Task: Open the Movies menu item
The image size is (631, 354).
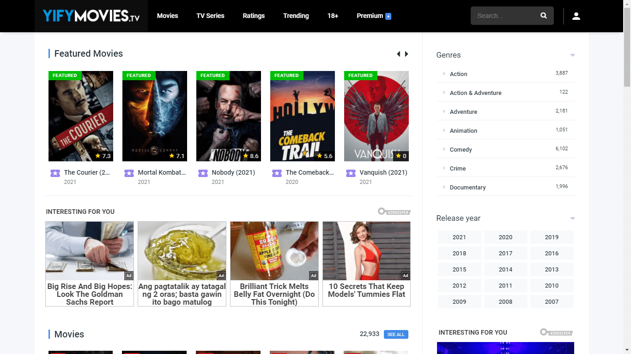Action: click(x=167, y=16)
